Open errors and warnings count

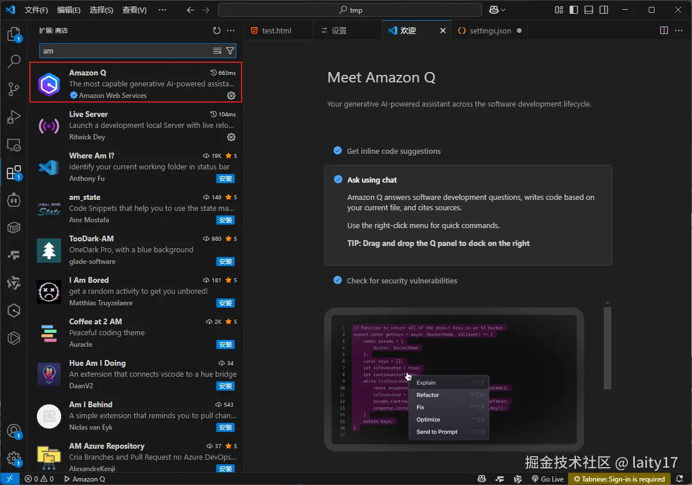pos(39,479)
